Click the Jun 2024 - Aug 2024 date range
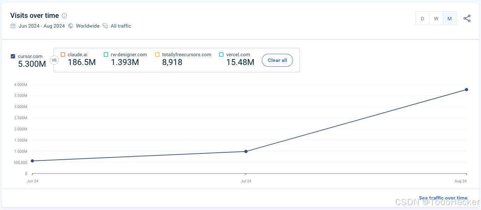The height and width of the screenshot is (210, 481). 42,26
